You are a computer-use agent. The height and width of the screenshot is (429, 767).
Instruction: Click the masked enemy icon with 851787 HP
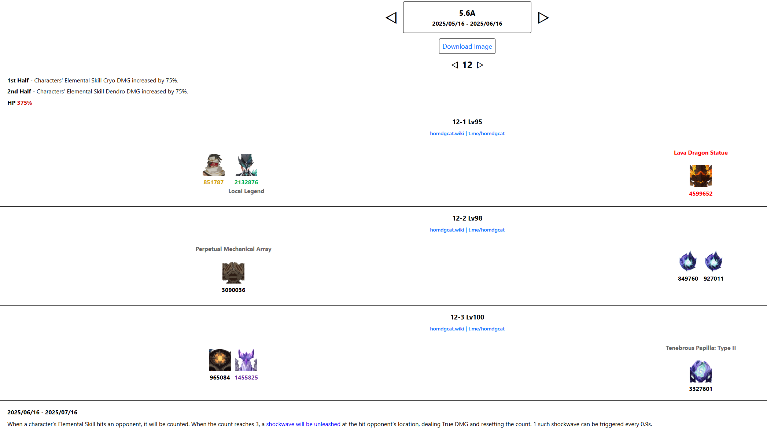point(214,165)
